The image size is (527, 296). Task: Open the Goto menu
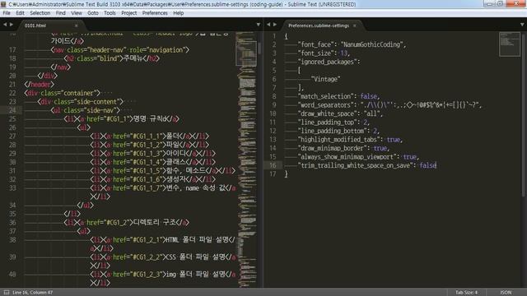(93, 13)
